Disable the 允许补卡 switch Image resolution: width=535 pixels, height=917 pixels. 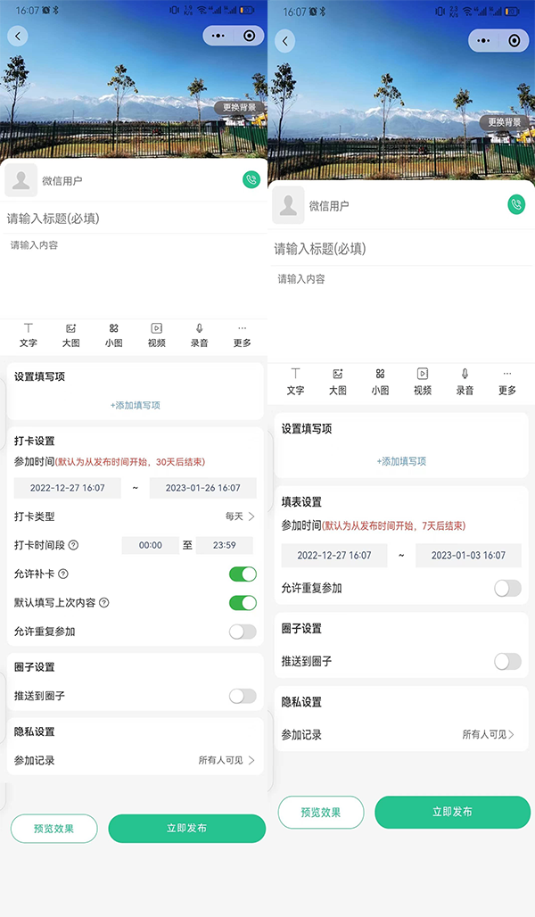[x=243, y=574]
